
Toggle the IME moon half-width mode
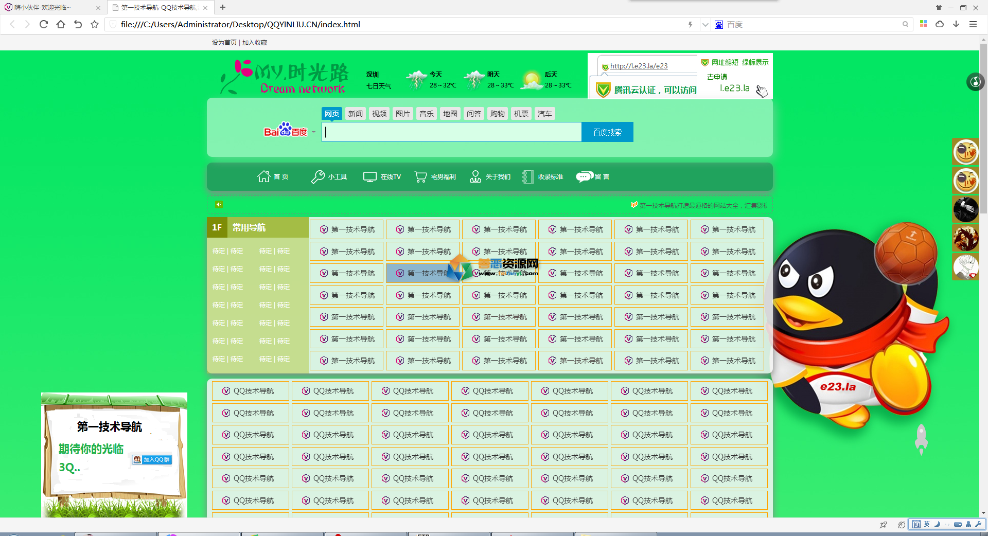click(x=937, y=524)
